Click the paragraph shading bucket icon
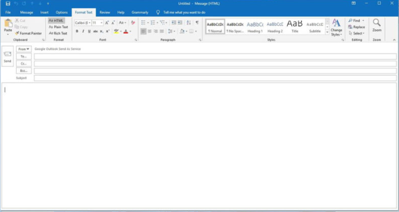The height and width of the screenshot is (212, 399). coord(182,31)
